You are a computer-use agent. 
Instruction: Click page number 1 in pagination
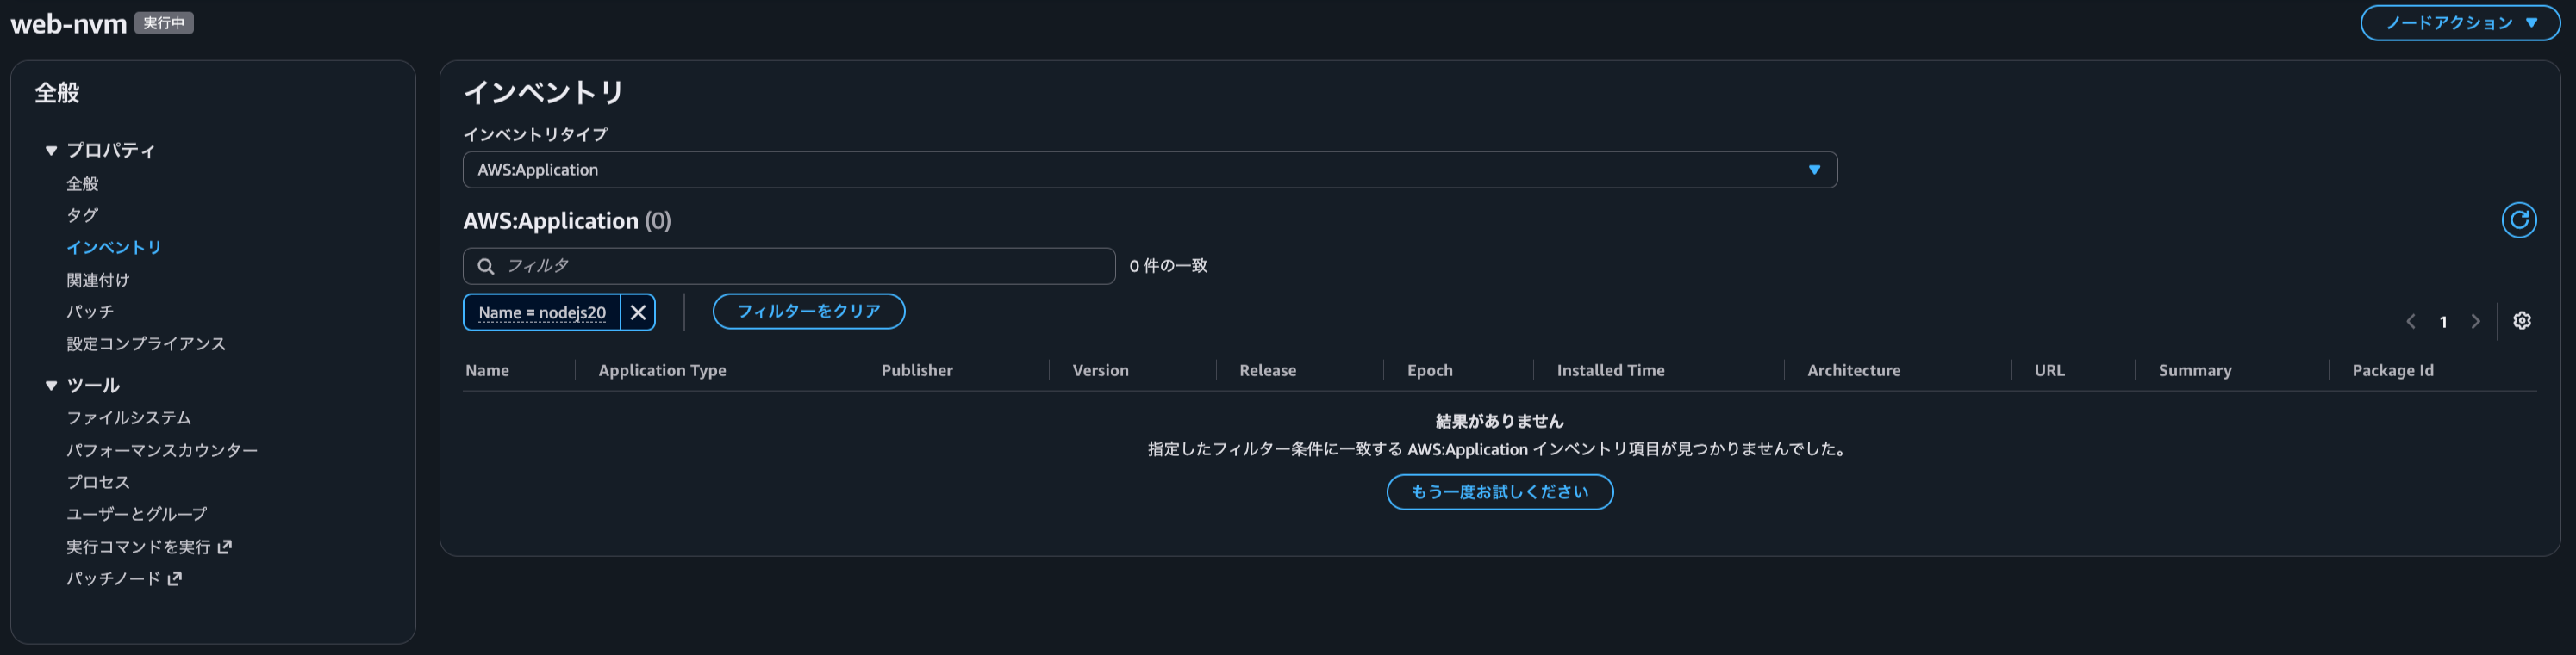[x=2443, y=322]
